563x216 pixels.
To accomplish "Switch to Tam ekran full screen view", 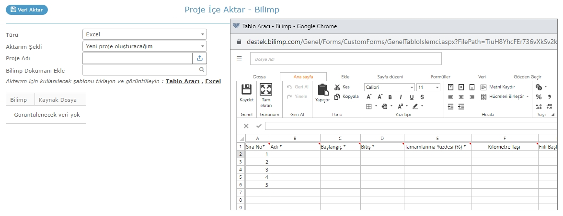I will [x=266, y=89].
